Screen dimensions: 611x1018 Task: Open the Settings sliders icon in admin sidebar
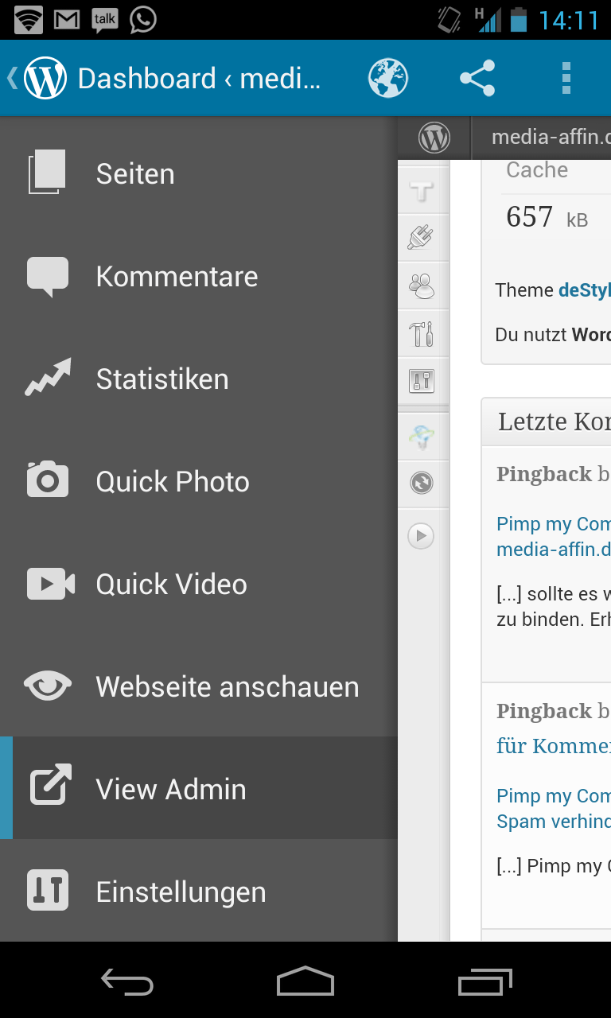422,381
